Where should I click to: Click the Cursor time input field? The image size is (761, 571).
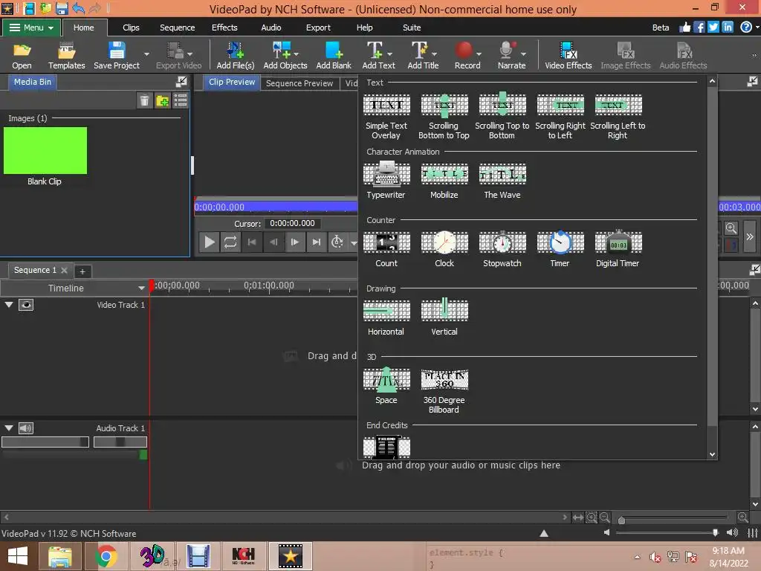coord(293,223)
